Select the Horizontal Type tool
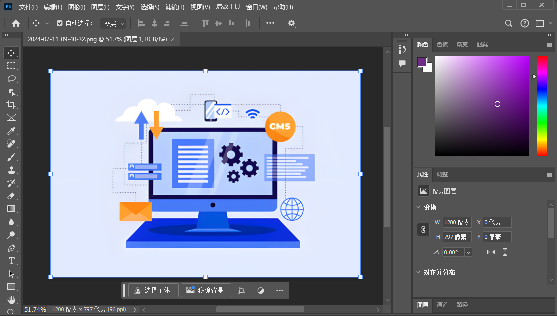Screen dimensions: 557x316 point(11,261)
